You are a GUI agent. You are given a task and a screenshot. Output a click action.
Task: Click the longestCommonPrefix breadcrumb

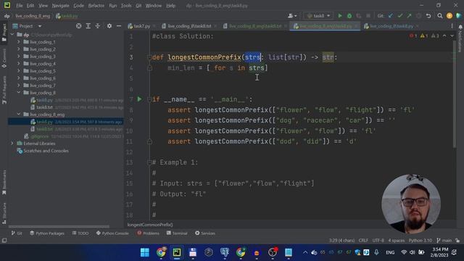pos(150,225)
